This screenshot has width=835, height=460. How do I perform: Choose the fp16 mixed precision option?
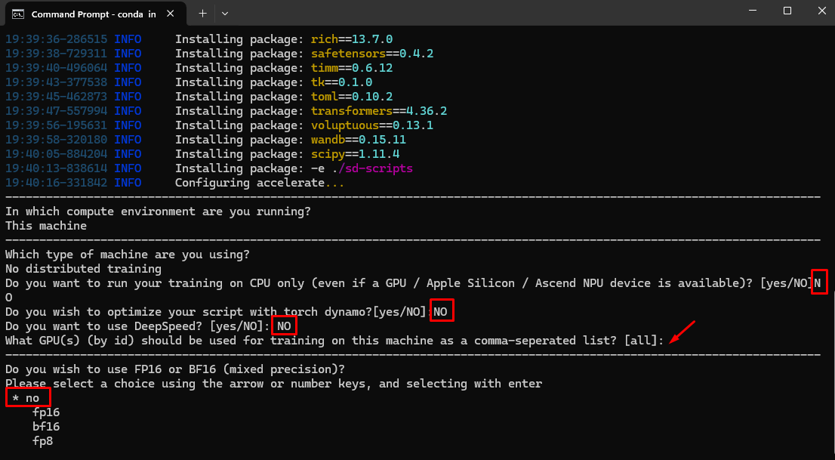(45, 412)
